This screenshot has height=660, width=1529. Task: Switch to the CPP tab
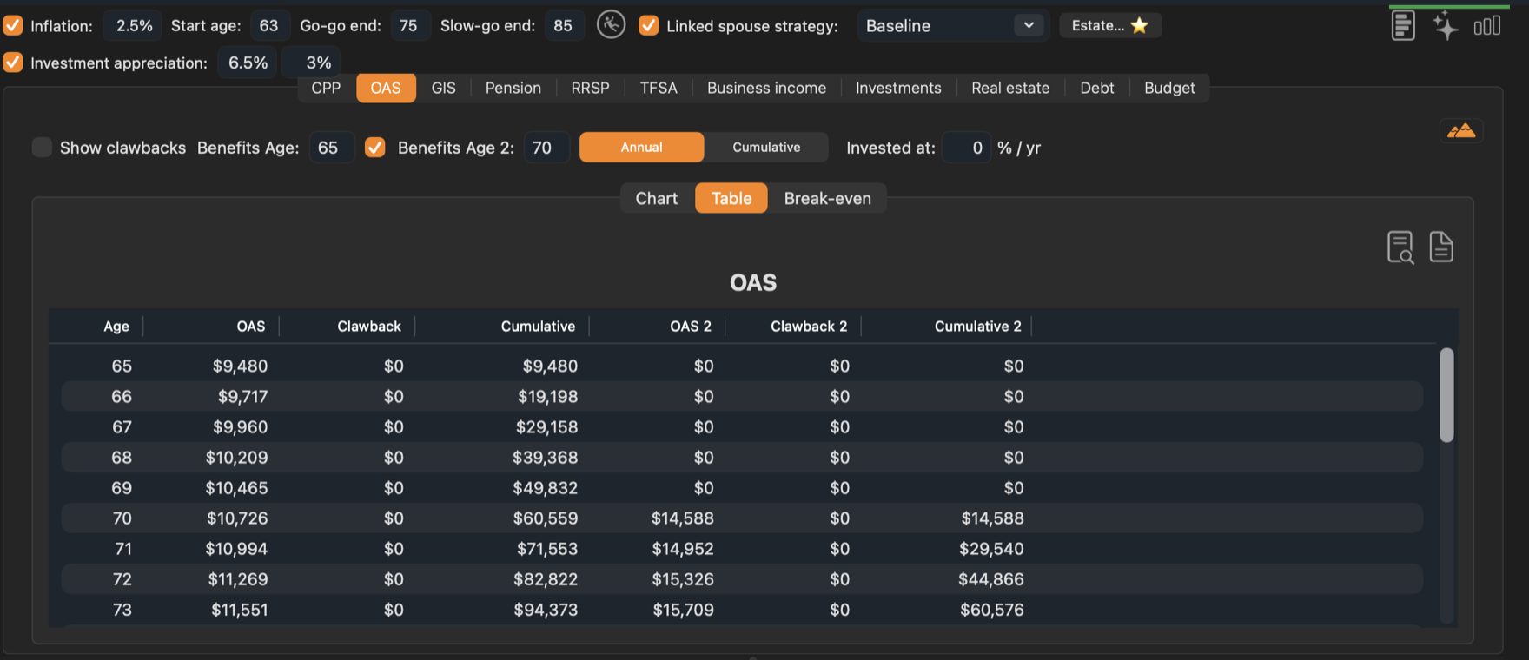click(x=326, y=88)
